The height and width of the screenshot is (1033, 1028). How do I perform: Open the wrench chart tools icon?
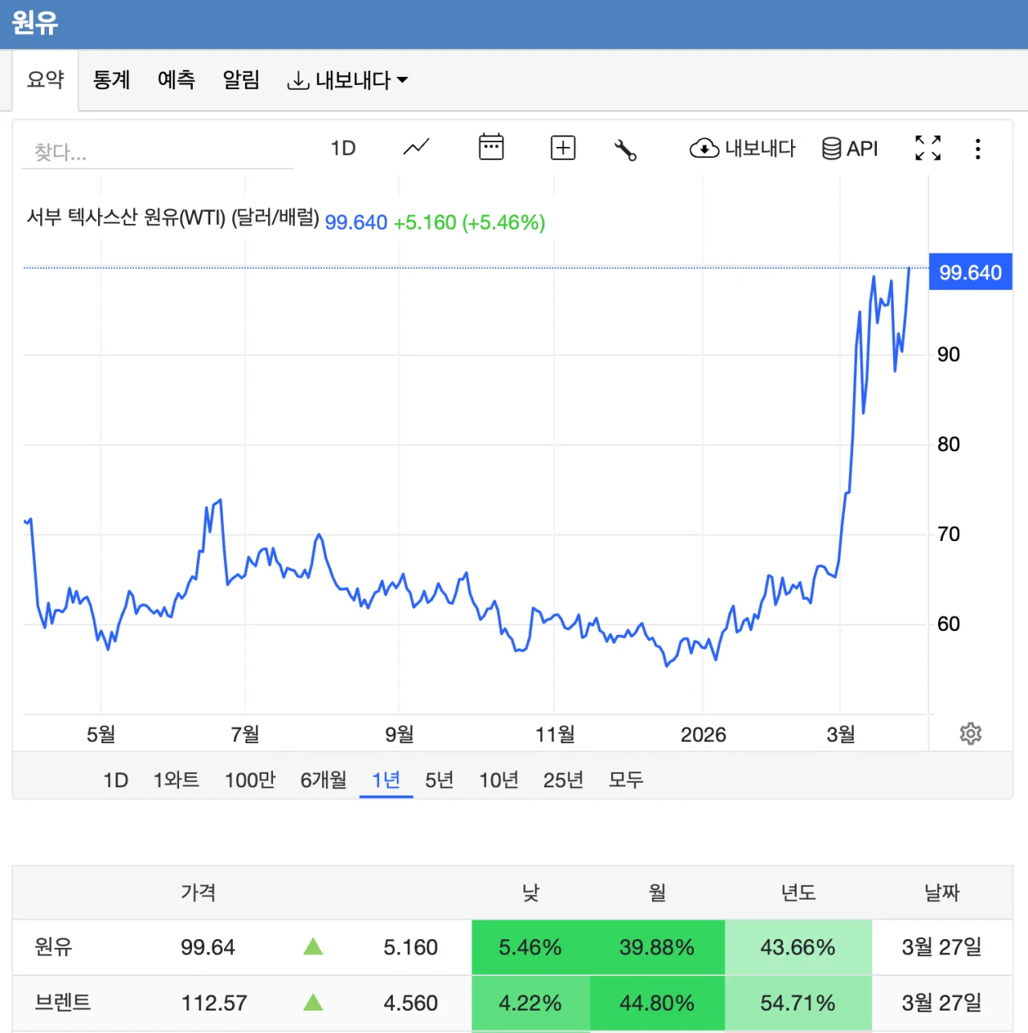625,149
